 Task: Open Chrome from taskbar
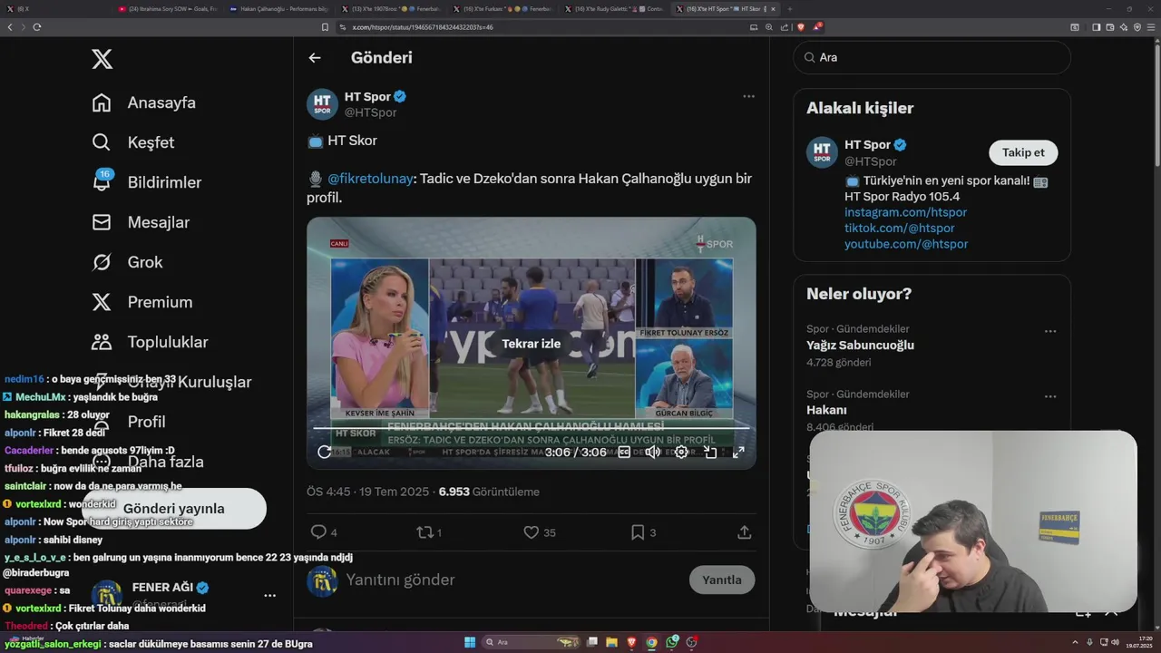(652, 642)
